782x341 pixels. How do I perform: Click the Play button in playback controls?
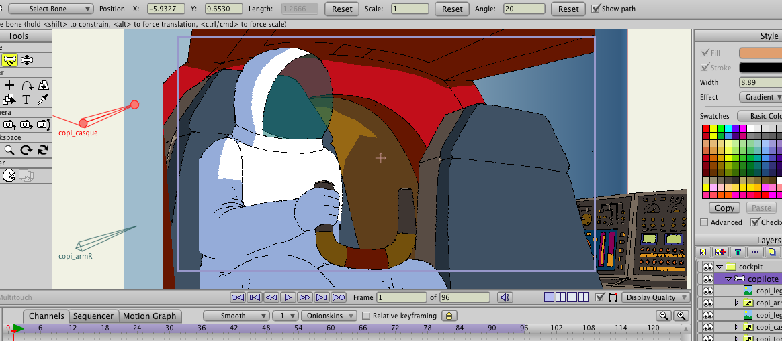click(288, 297)
